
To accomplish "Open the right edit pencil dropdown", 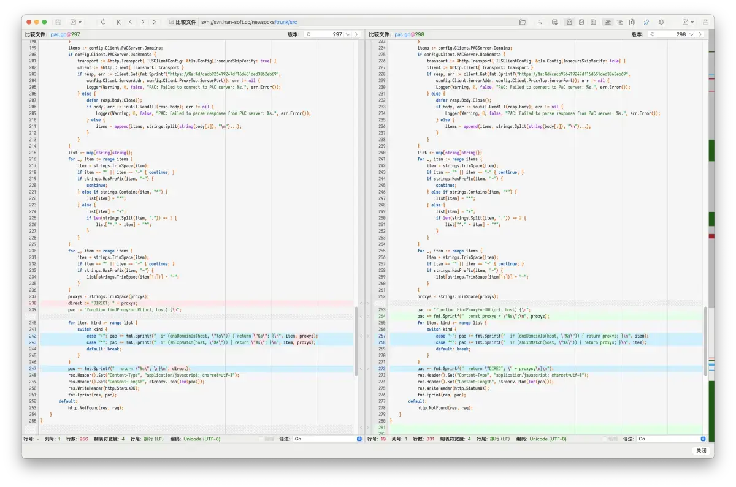I will [x=688, y=22].
